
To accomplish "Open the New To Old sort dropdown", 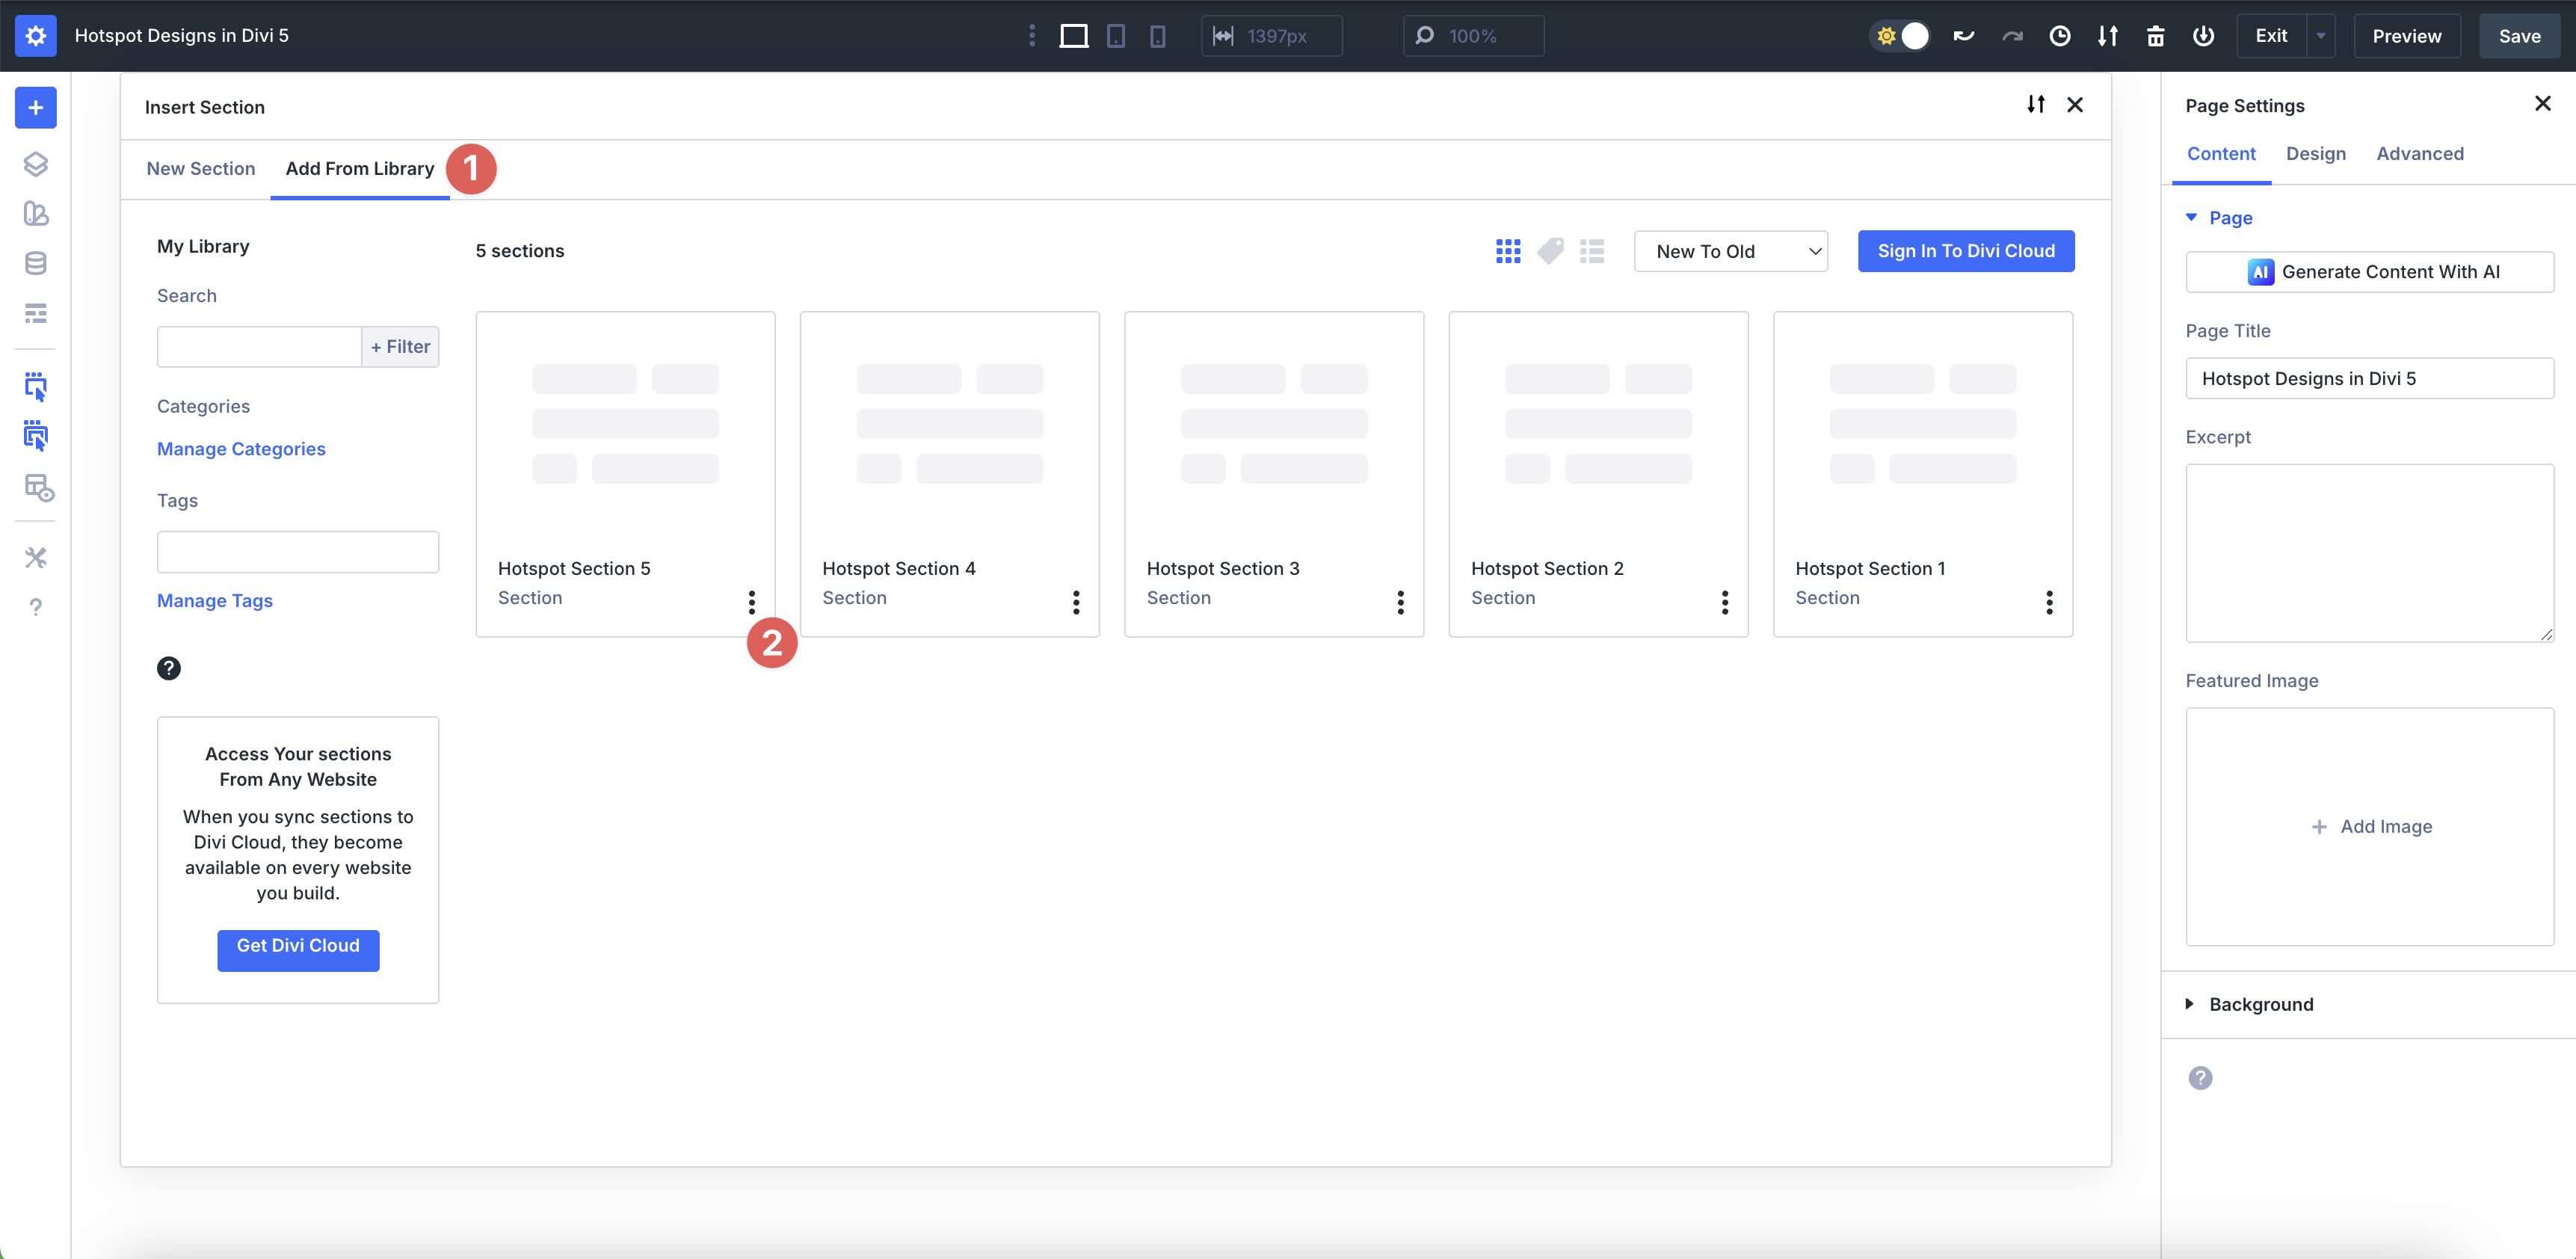I will pos(1730,251).
